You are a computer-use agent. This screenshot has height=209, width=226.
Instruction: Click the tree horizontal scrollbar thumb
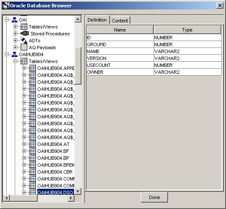pyautogui.click(x=24, y=198)
